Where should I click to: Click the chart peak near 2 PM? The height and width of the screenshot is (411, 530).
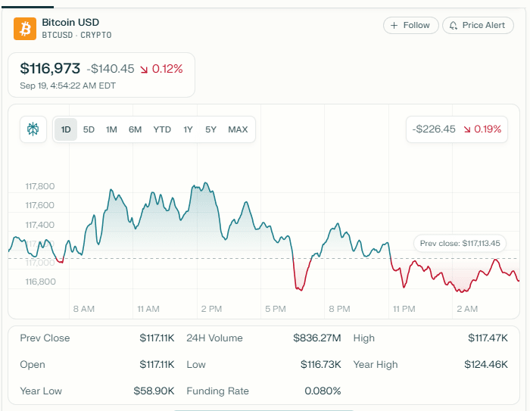204,184
